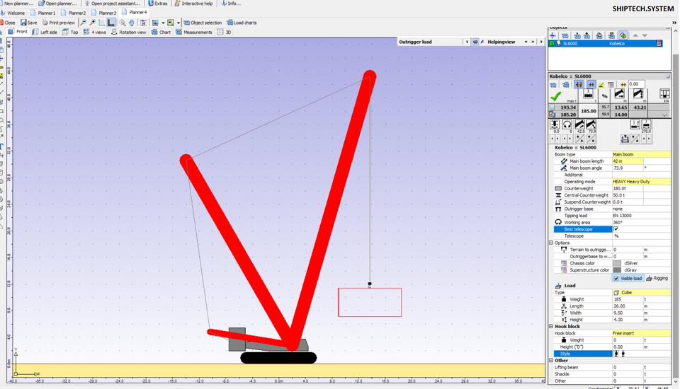680x389 pixels.
Task: Click the slew position icon above 0.0
Action: 555,124
